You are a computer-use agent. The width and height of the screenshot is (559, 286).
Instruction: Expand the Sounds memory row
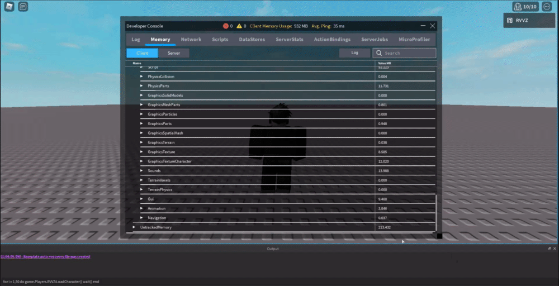[x=141, y=170]
